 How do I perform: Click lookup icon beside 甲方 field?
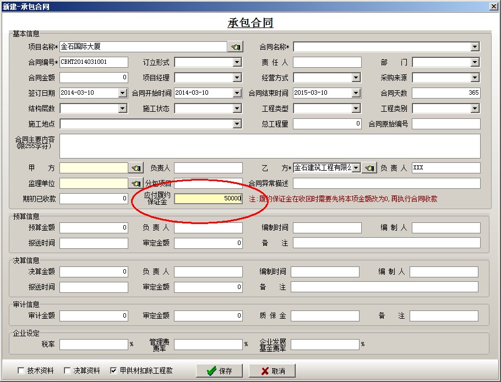click(x=135, y=168)
